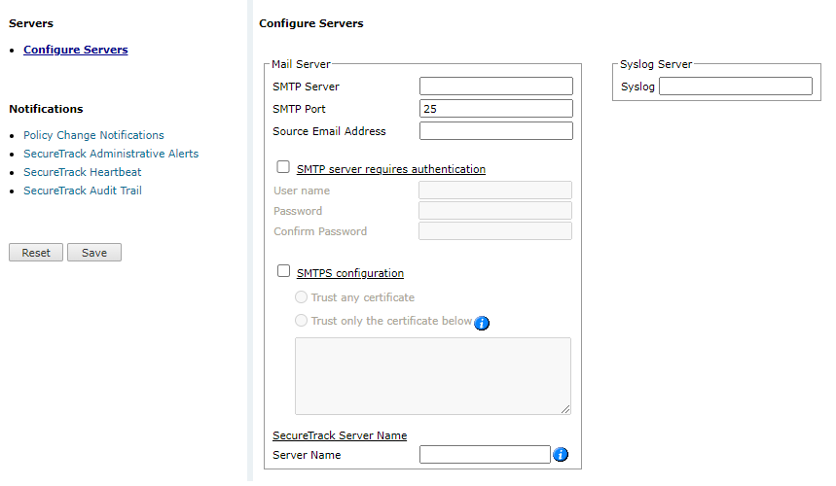Click info icon next to Server Name field
Image resolution: width=836 pixels, height=486 pixels.
tap(560, 455)
